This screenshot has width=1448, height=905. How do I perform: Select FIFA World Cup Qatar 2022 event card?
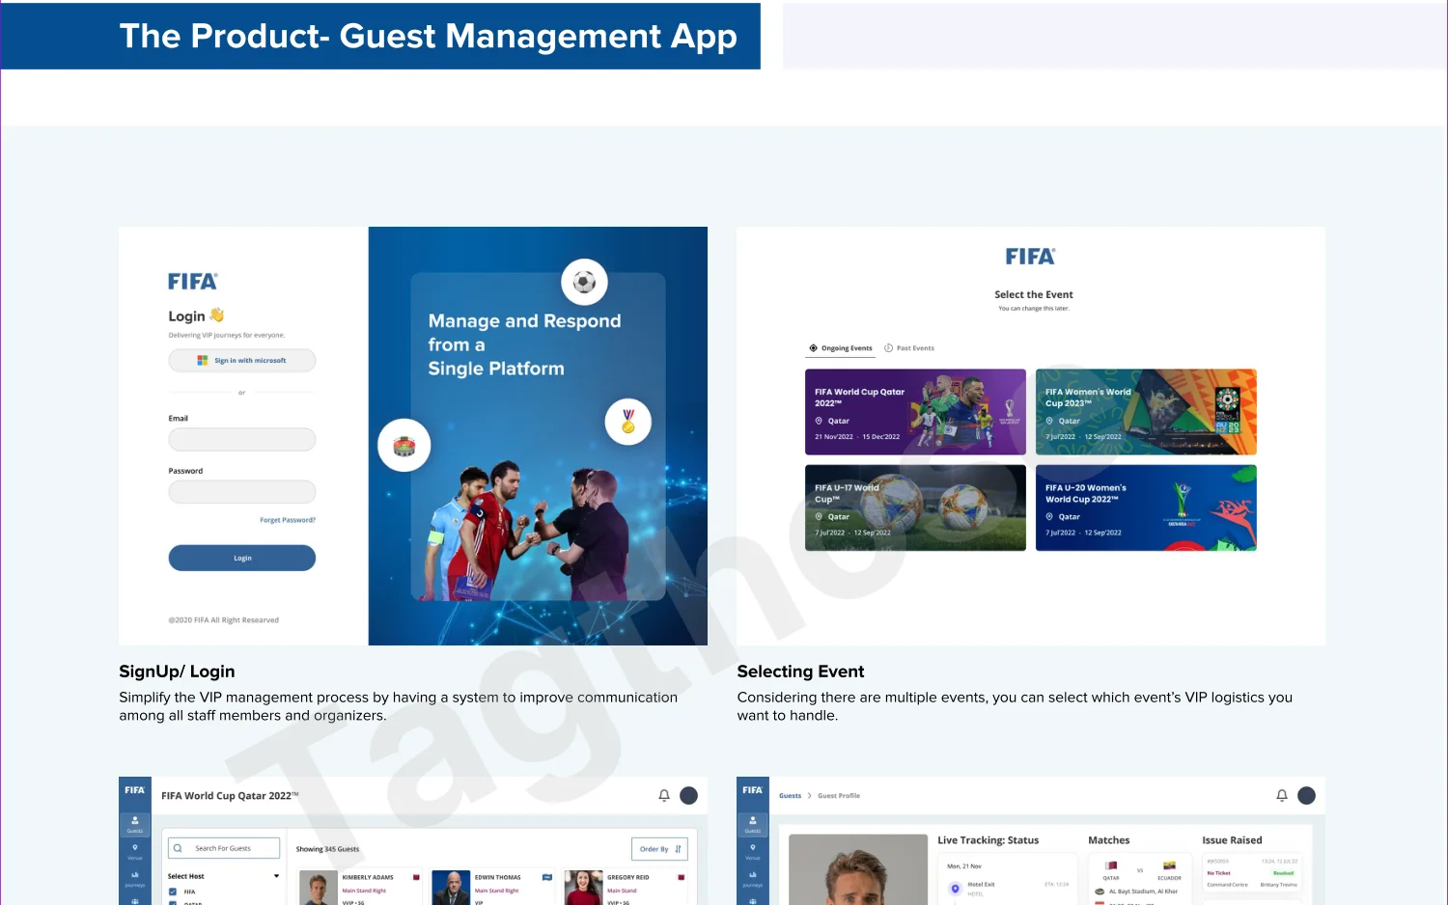pos(915,412)
